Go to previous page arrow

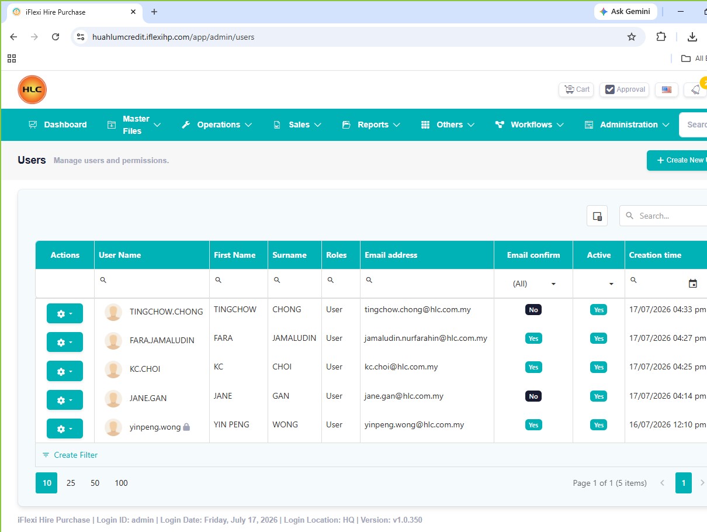tap(662, 483)
